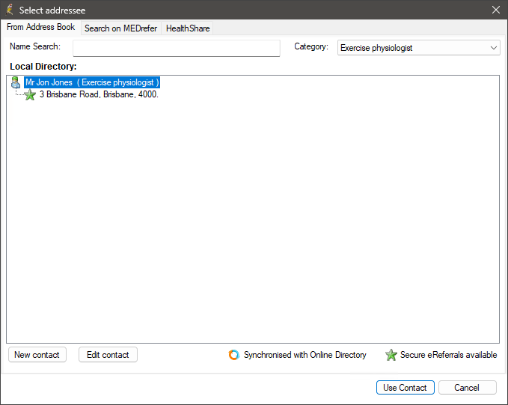This screenshot has height=405, width=508.
Task: Click the Synchronised with Online Directory icon
Action: [234, 355]
